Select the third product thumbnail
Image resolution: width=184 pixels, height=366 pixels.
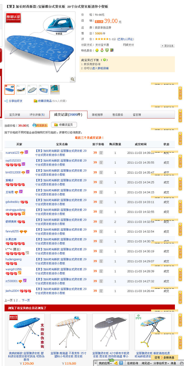pos(32,89)
